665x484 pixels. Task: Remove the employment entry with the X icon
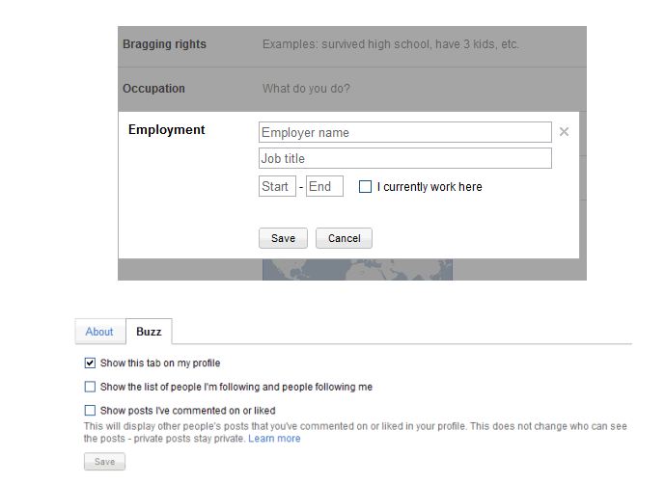(564, 132)
